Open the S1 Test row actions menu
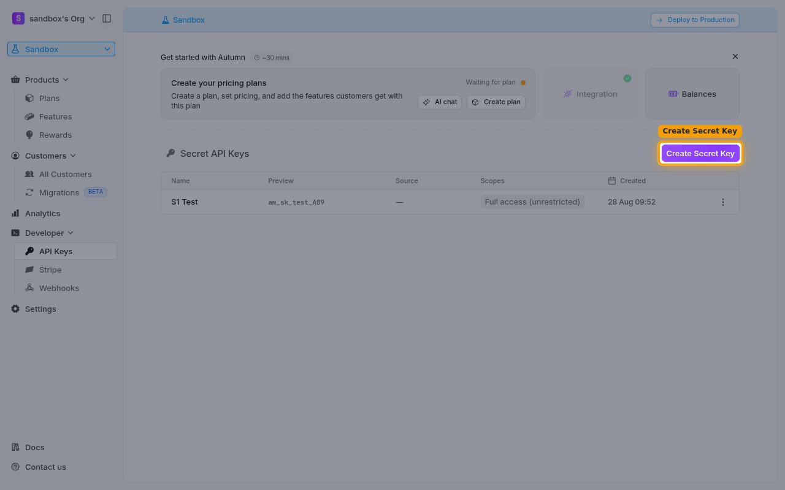The image size is (785, 490). pos(723,202)
